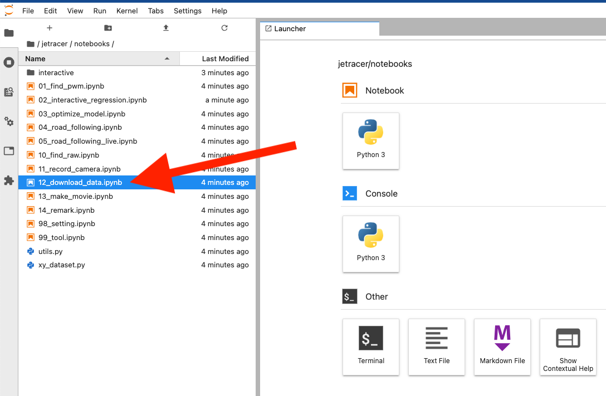The width and height of the screenshot is (606, 396).
Task: Open the Tabs menu
Action: pos(156,11)
